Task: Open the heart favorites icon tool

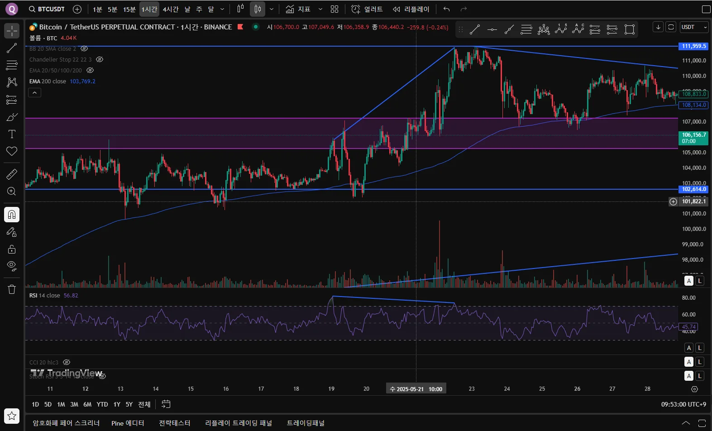Action: [12, 151]
